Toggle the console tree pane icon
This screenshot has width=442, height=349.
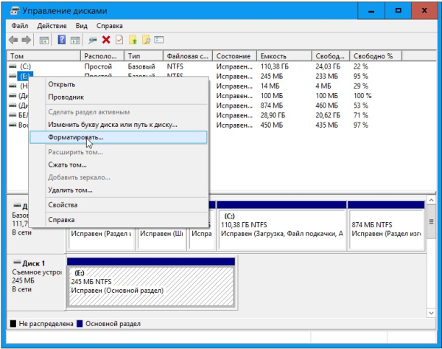coord(43,40)
